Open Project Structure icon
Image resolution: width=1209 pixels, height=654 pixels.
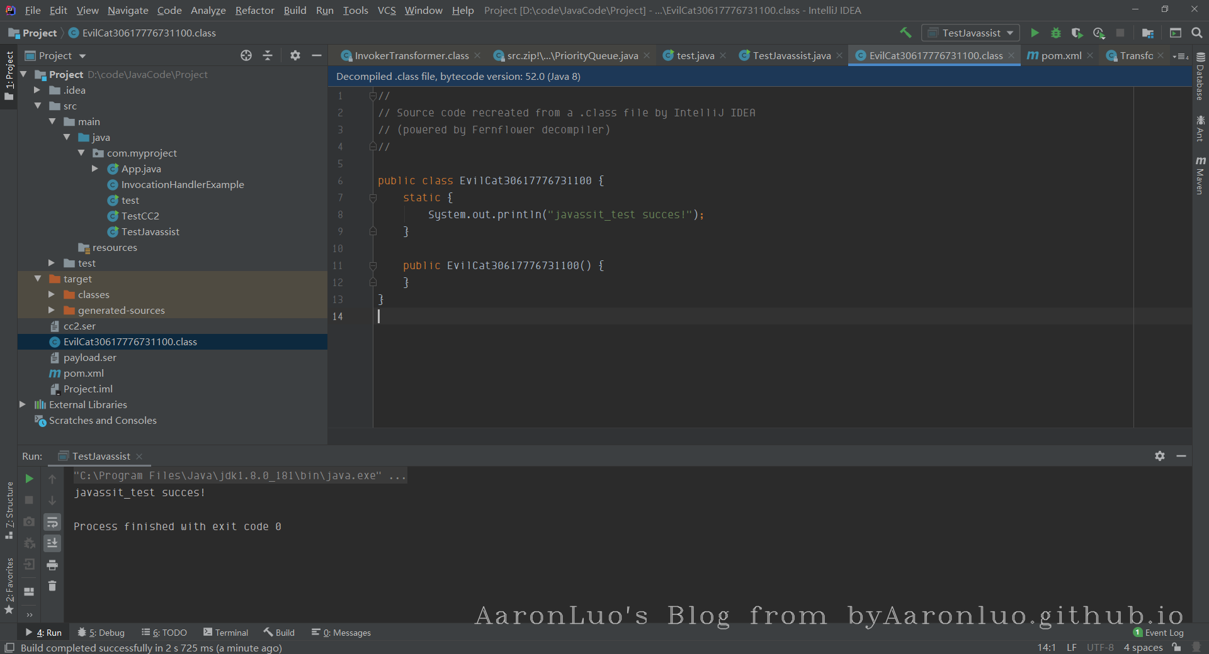pos(1148,33)
